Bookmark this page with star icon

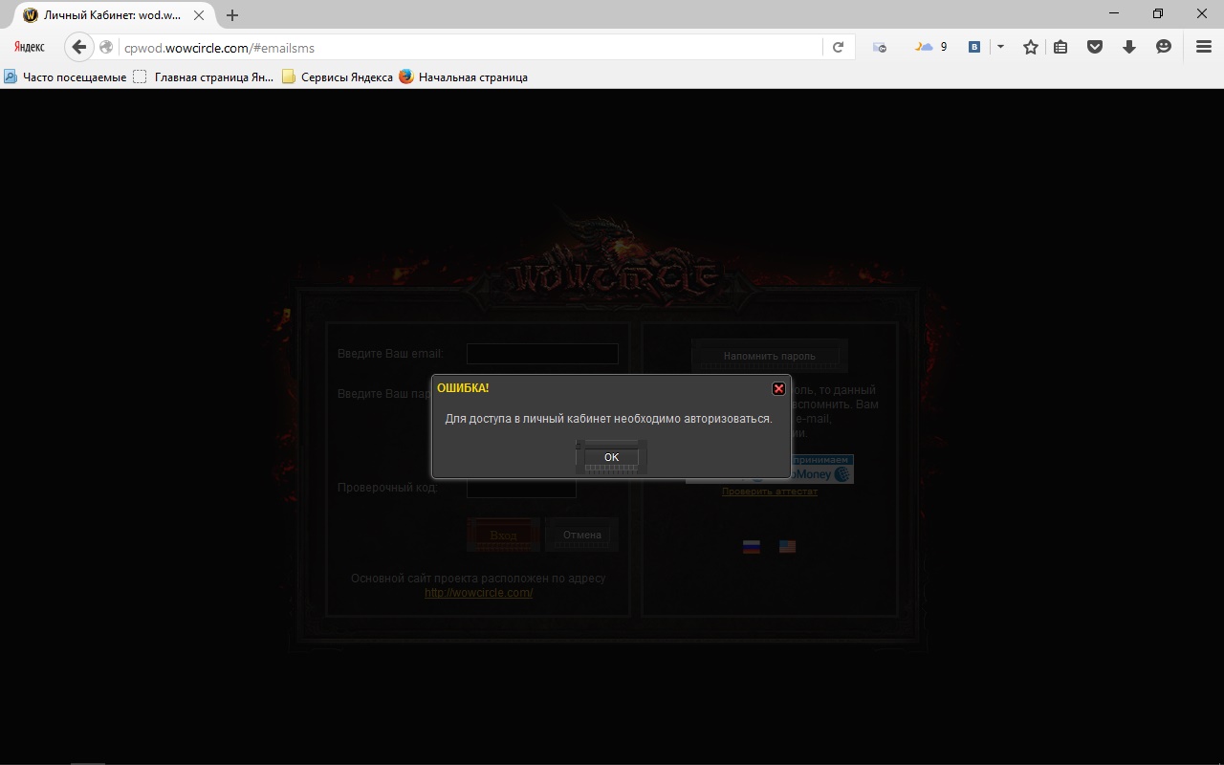coord(1030,47)
